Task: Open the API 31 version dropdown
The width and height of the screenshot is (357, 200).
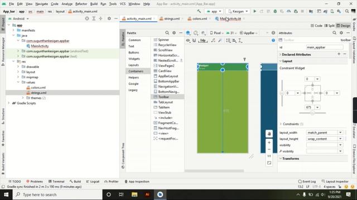Action: [x=231, y=33]
